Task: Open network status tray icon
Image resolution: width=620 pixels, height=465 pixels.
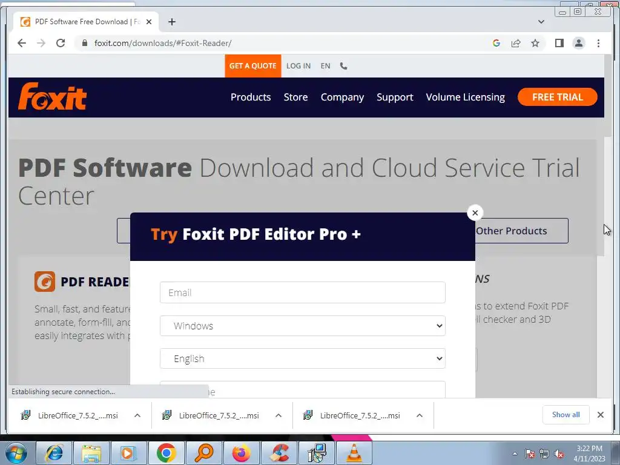Action: click(x=544, y=453)
